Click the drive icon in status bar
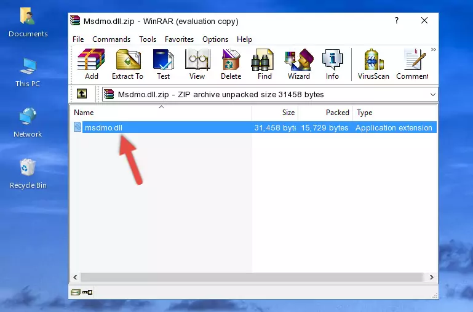Screen dimensions: 473x312 [x=76, y=292]
